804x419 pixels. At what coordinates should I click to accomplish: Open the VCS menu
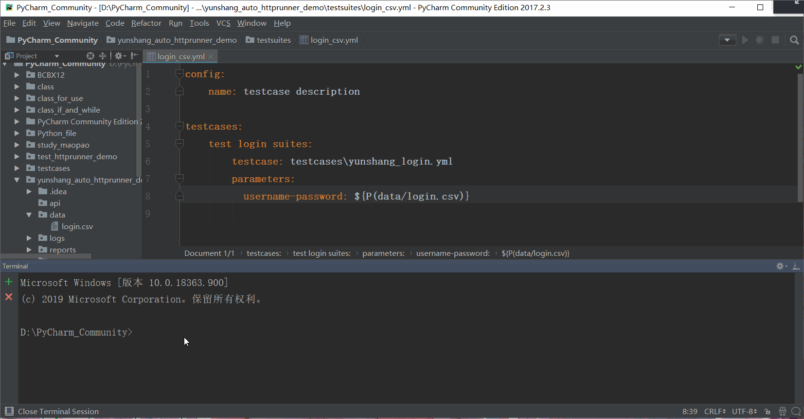(223, 23)
